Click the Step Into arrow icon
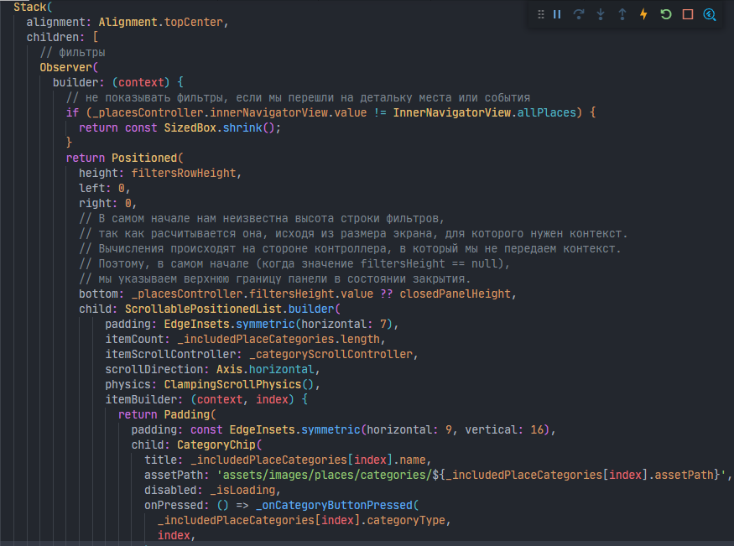 point(601,14)
